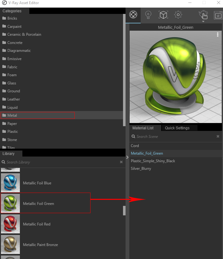Select Silver_Blurry in the material list
The width and height of the screenshot is (223, 259).
(176, 169)
